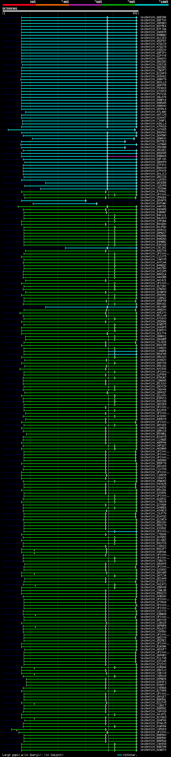Select the UniRef100_C1MTR3 label
The height and width of the screenshot is (757, 171).
[153, 180]
